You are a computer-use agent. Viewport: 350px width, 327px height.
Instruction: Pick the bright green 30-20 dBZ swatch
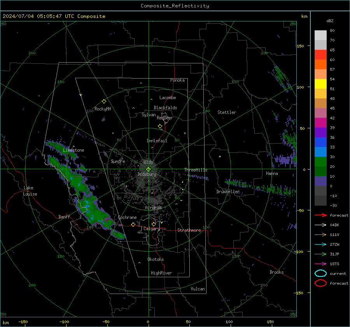pos(320,162)
